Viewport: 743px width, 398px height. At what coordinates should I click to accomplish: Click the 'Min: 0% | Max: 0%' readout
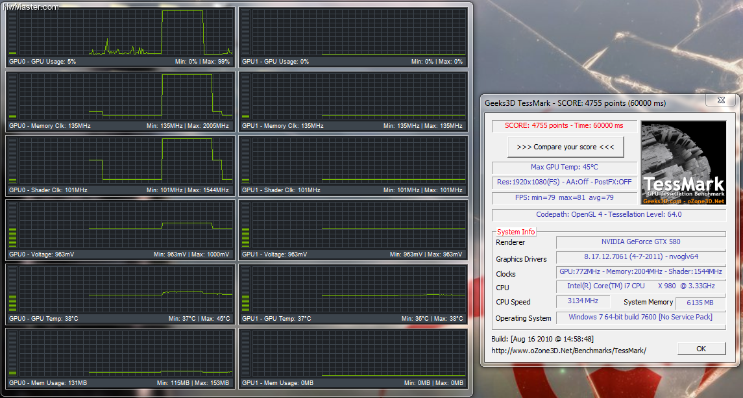tap(437, 62)
